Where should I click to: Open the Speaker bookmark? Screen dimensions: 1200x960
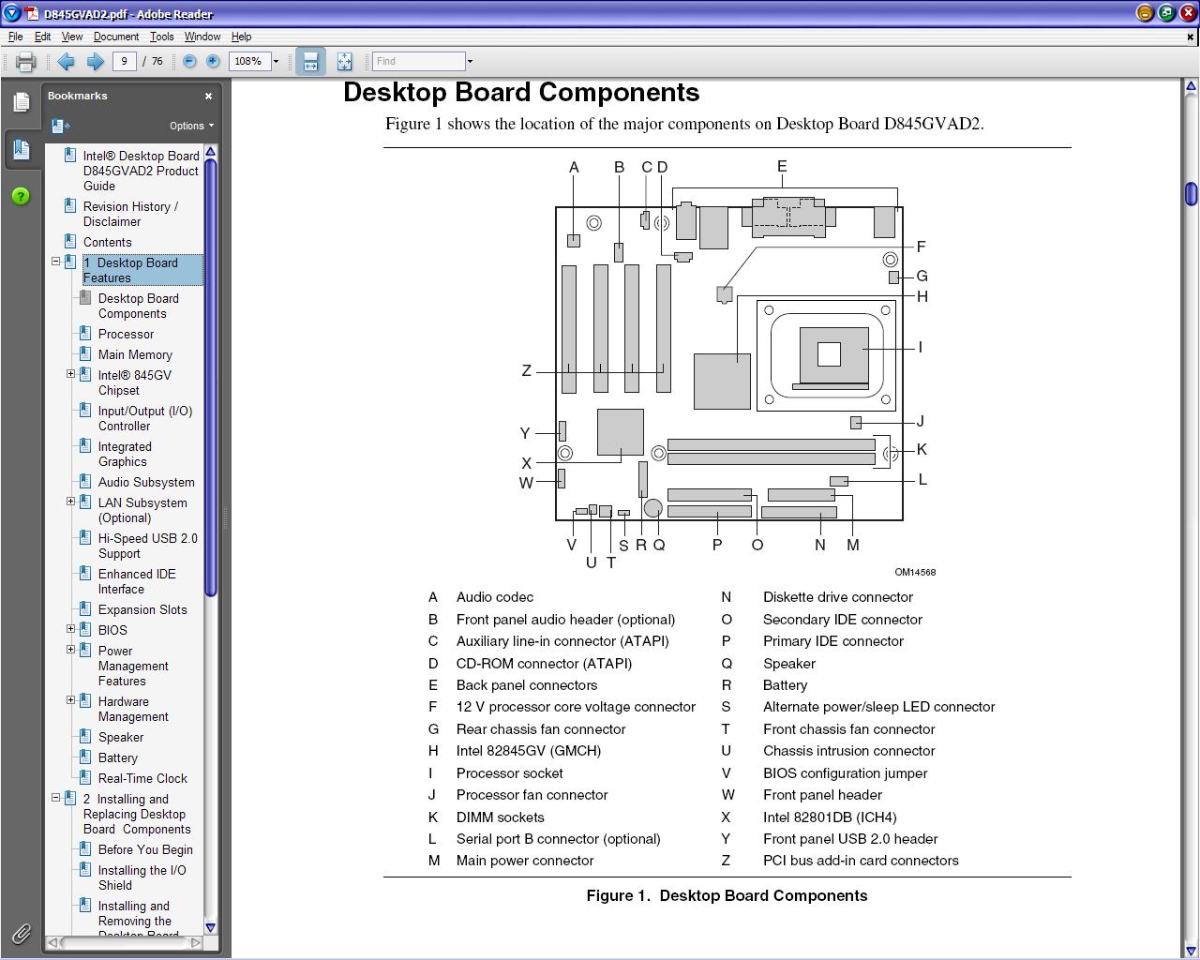(x=121, y=737)
